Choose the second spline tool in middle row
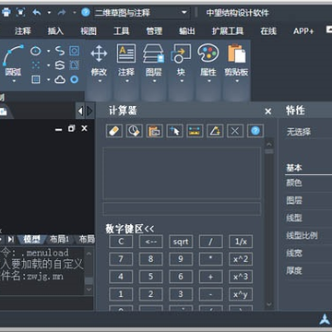This screenshot has width=332, height=332. 60,65
